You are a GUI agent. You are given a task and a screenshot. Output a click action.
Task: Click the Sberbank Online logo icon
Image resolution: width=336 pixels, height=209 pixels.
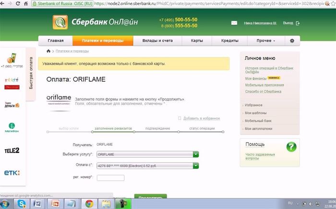pos(60,22)
